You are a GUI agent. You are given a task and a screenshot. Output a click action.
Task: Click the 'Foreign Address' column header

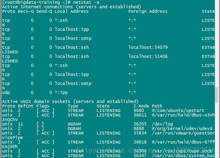[x=148, y=12]
